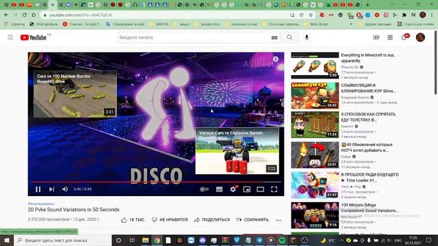Close the active browser tab
Viewport: 438px width, 246px height.
[53, 5]
